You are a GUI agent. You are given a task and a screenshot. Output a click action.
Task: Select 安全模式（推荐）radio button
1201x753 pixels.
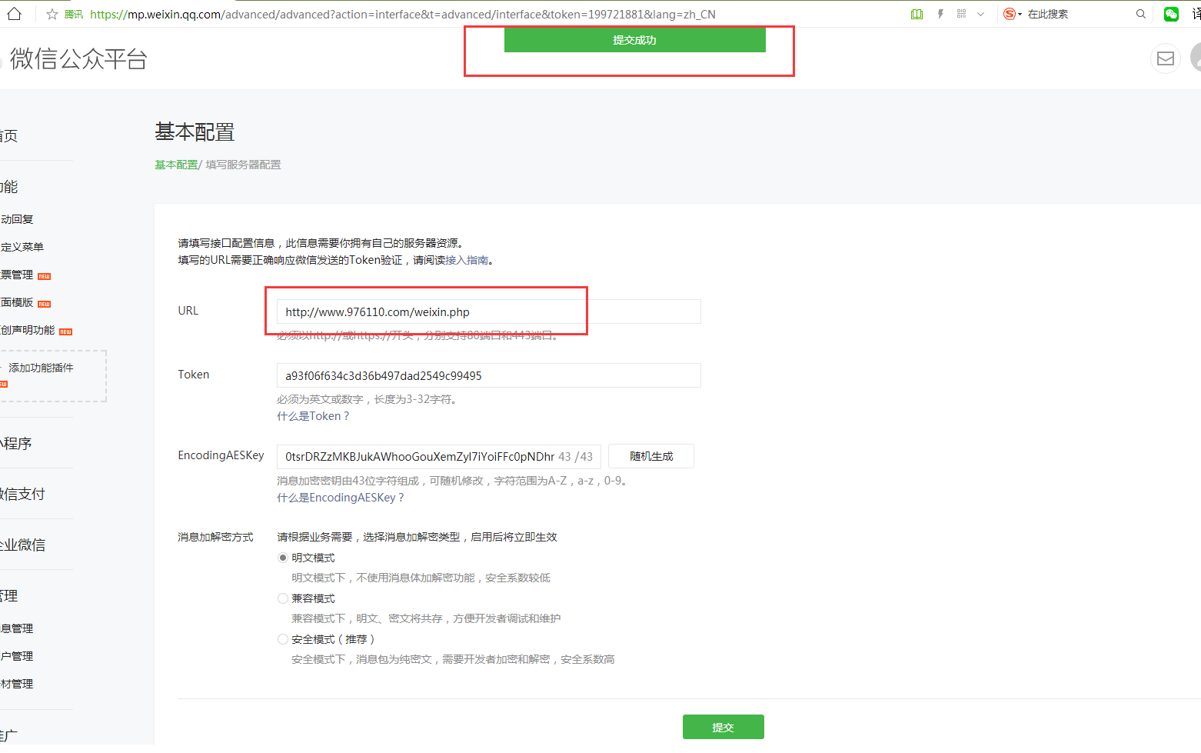(x=283, y=639)
